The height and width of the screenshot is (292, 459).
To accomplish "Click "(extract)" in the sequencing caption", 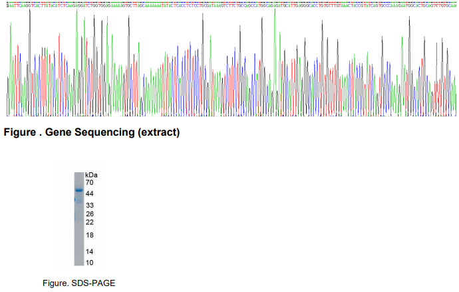I will 158,132.
